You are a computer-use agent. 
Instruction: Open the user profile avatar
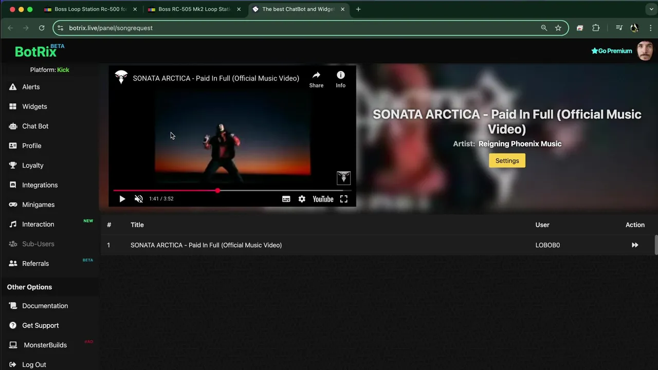point(645,51)
